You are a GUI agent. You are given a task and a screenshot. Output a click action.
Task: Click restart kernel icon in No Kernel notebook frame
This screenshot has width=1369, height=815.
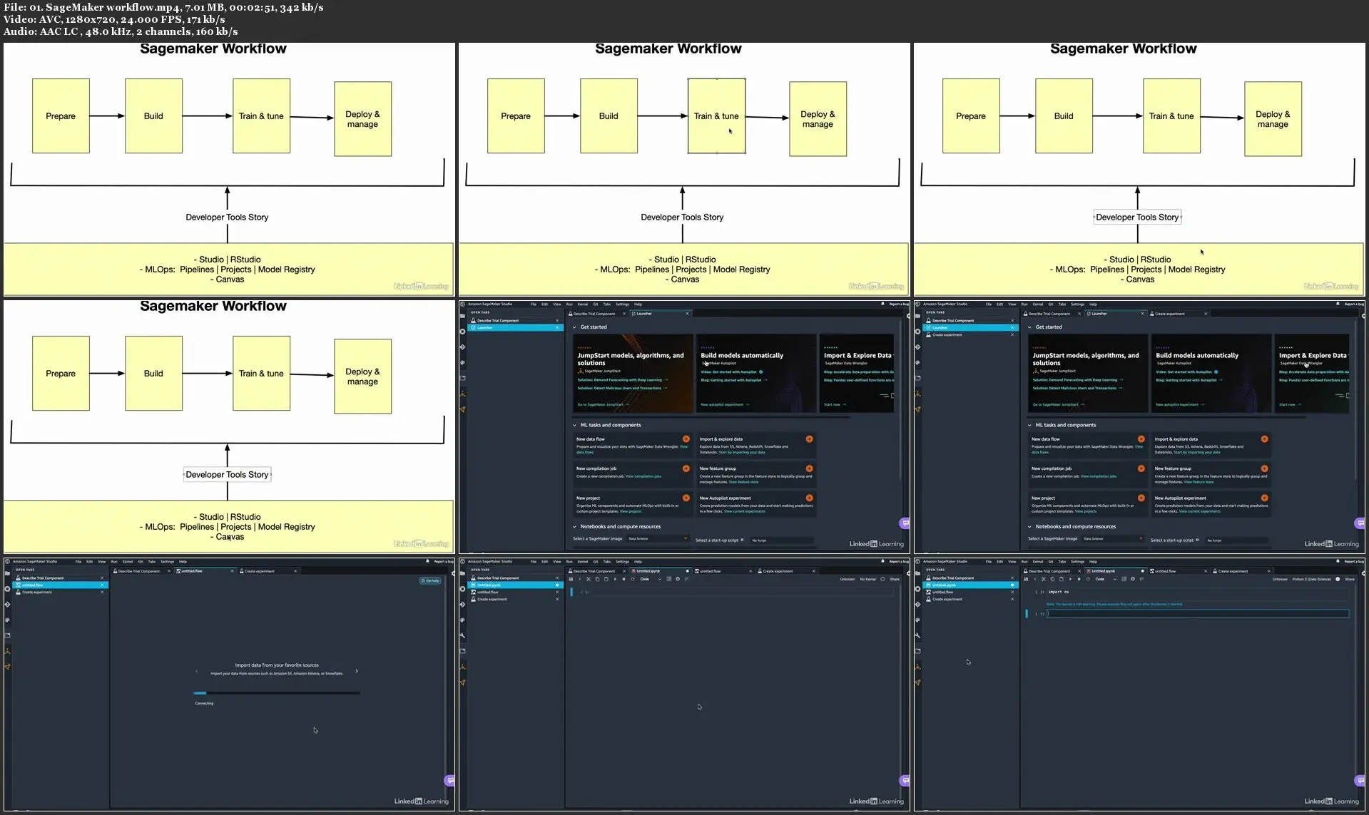(x=633, y=579)
